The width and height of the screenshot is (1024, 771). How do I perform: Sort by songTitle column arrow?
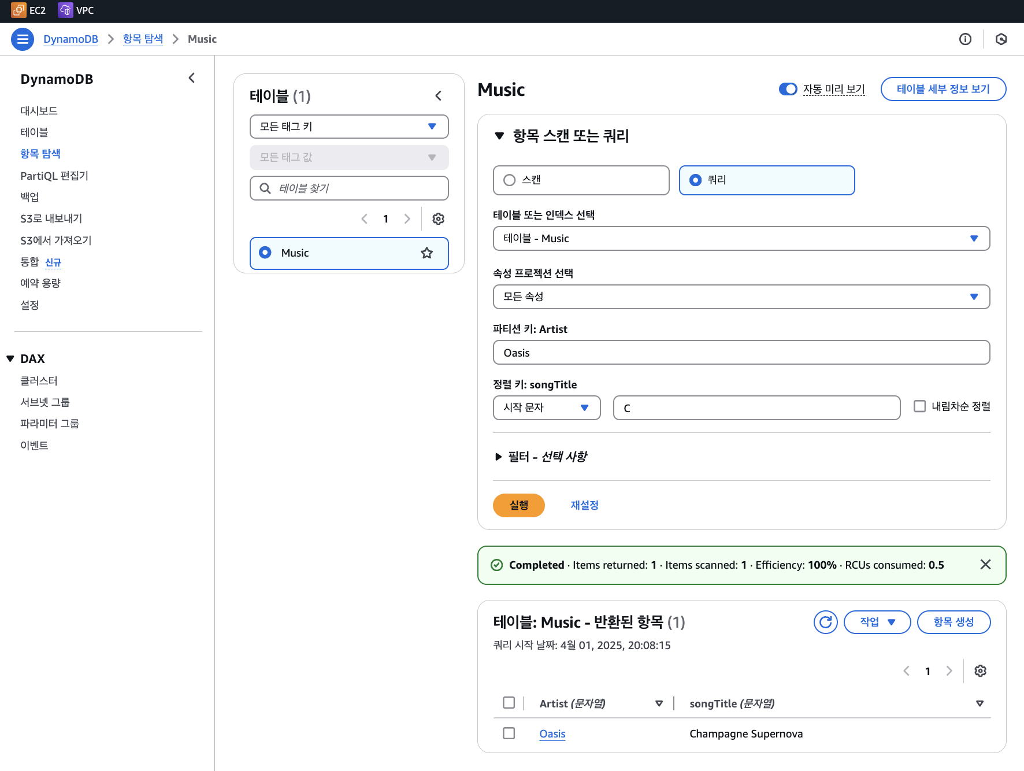click(x=980, y=704)
